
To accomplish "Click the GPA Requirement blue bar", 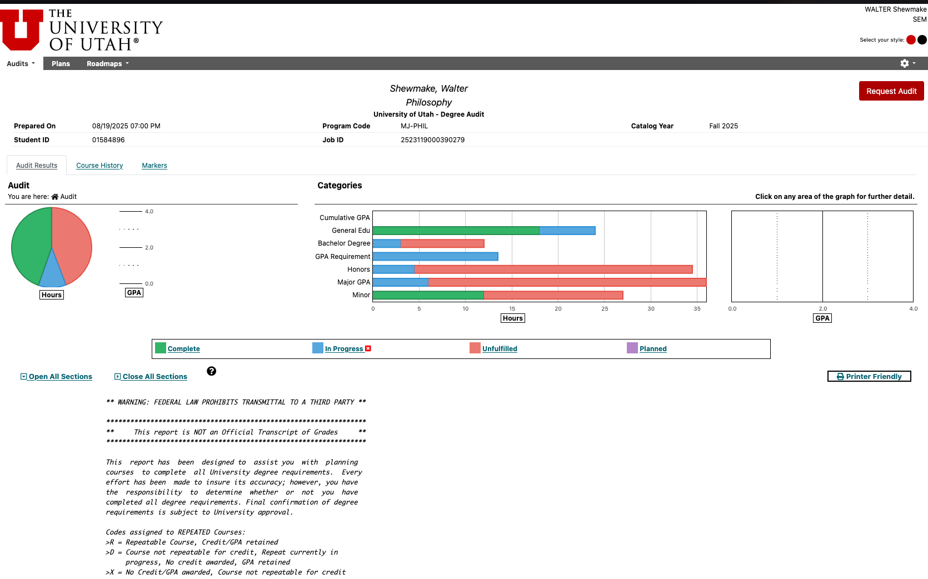I will pyautogui.click(x=435, y=256).
